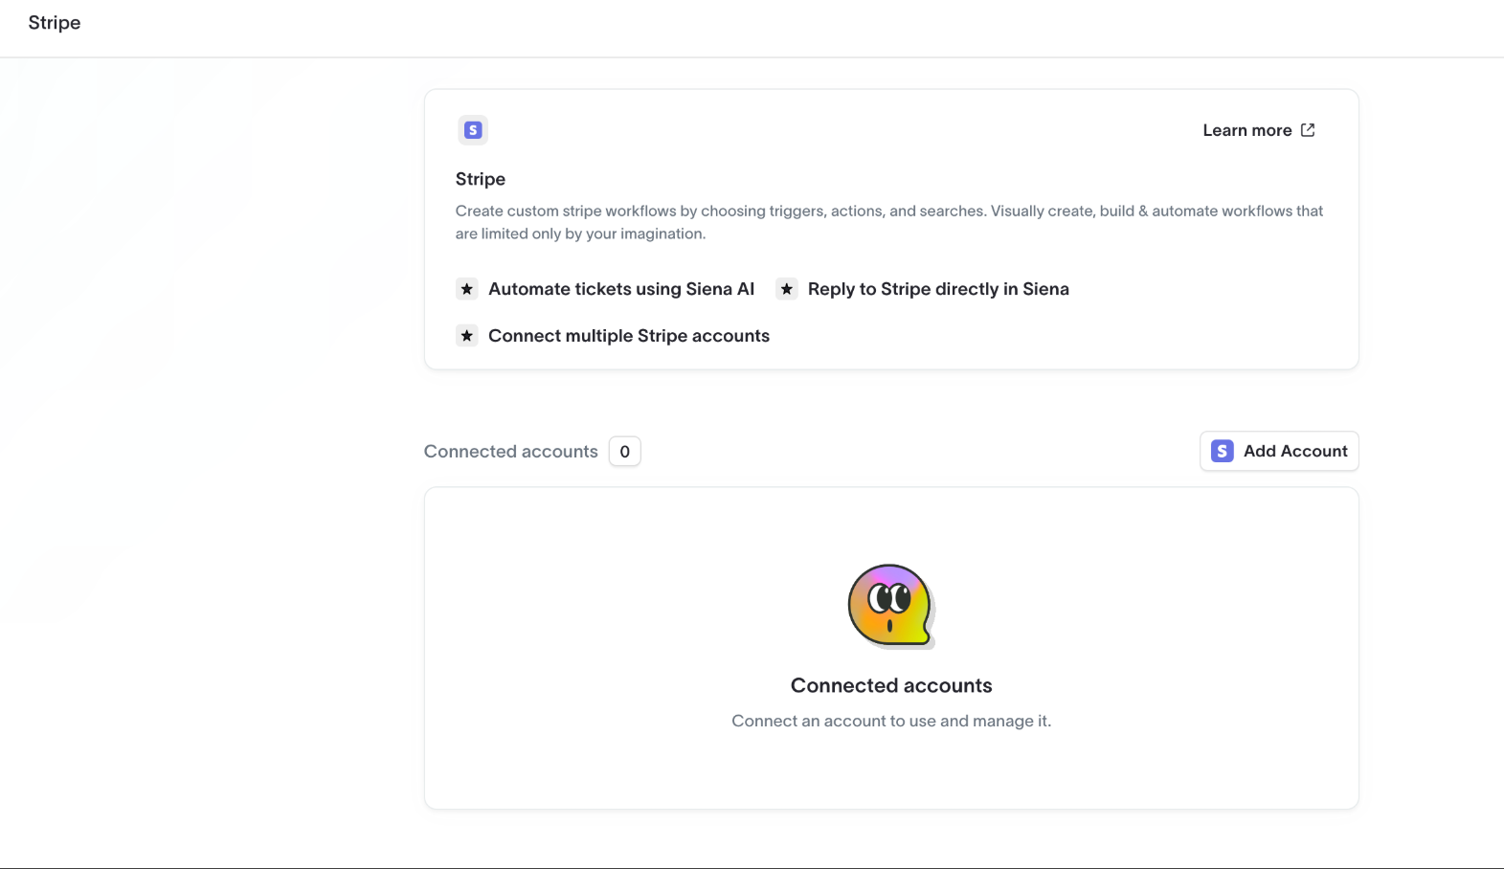
Task: Click star icon beside Reply to Stripe
Action: coord(787,289)
